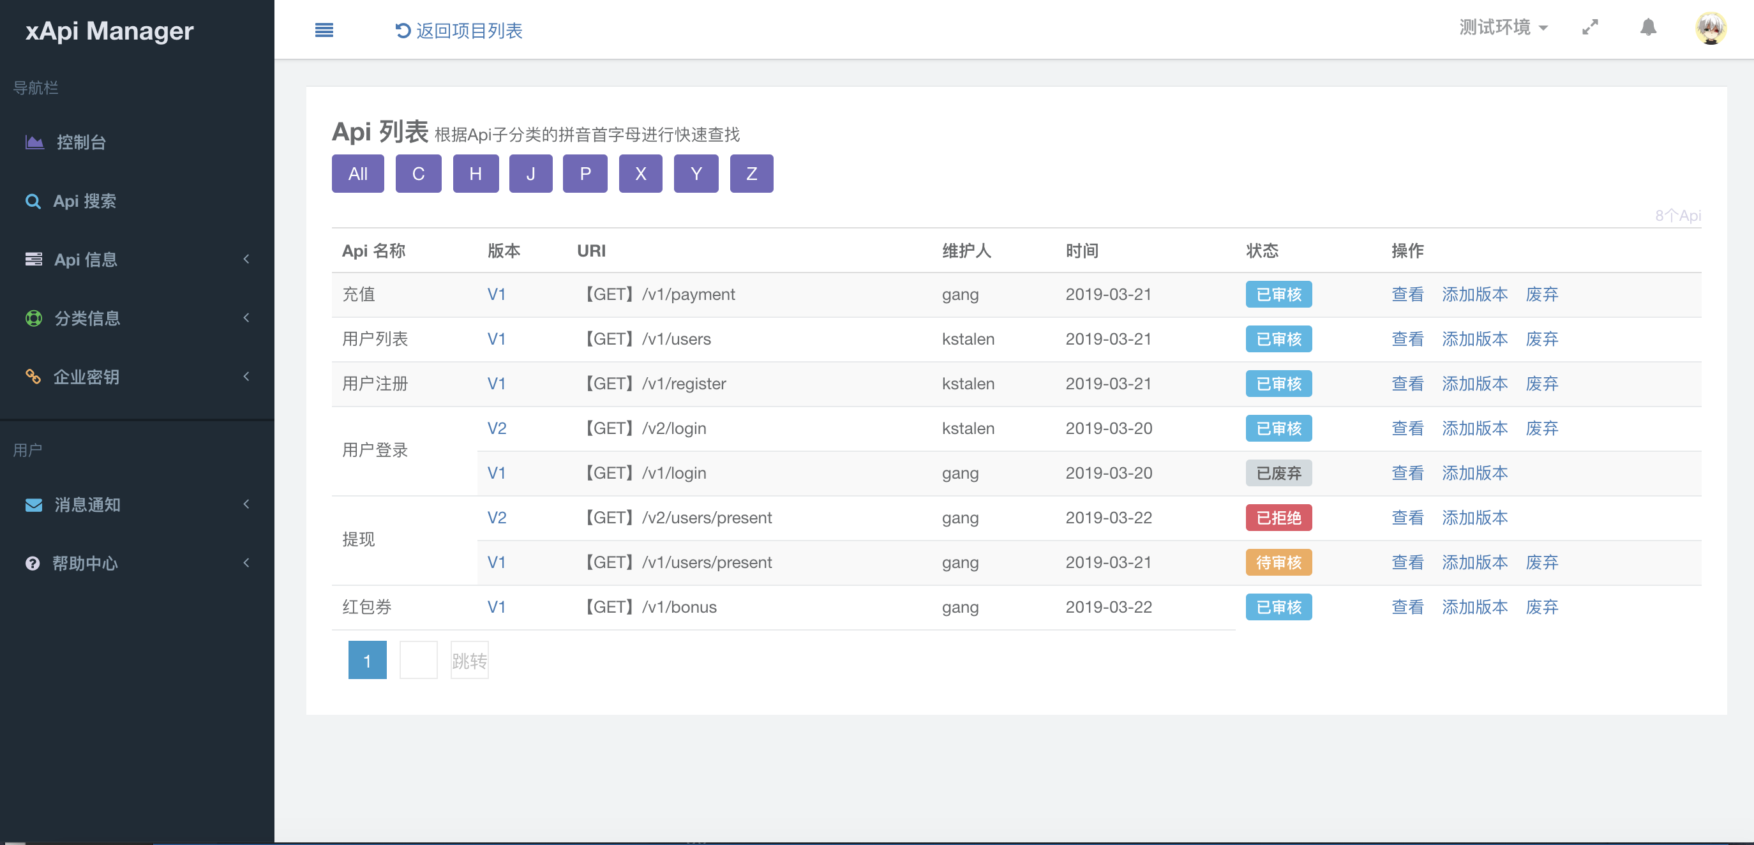Click the hamburger sidebar toggle icon
This screenshot has width=1754, height=845.
coord(324,30)
